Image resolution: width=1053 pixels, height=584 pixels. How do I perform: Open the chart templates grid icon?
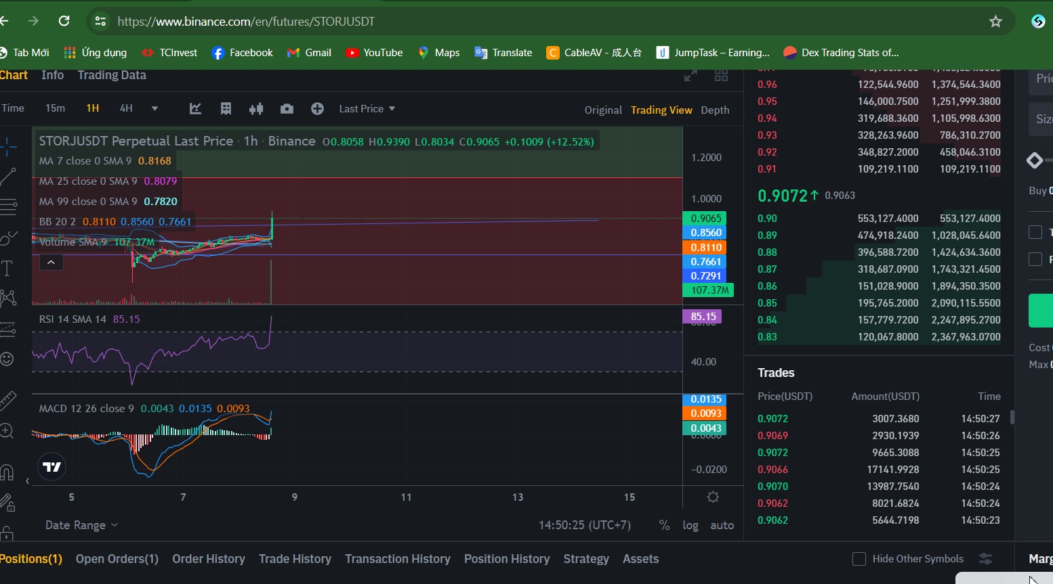pos(226,109)
